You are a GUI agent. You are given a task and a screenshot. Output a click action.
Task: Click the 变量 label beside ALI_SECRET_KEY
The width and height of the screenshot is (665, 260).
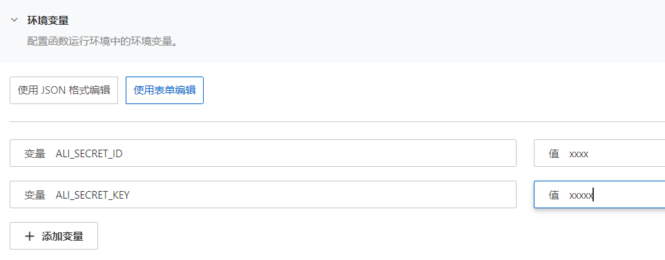tap(35, 195)
